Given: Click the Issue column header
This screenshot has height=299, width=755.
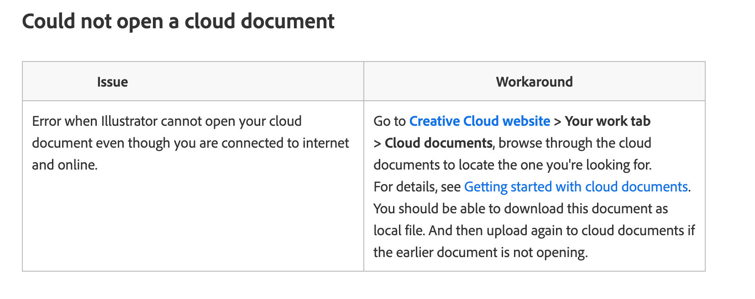Looking at the screenshot, I should 112,82.
